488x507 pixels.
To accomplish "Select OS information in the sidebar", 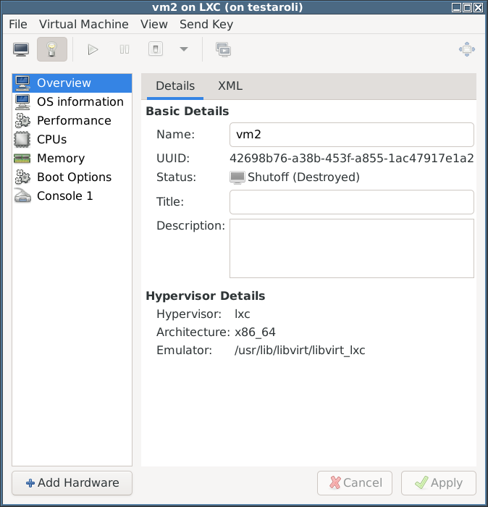I will [x=72, y=102].
